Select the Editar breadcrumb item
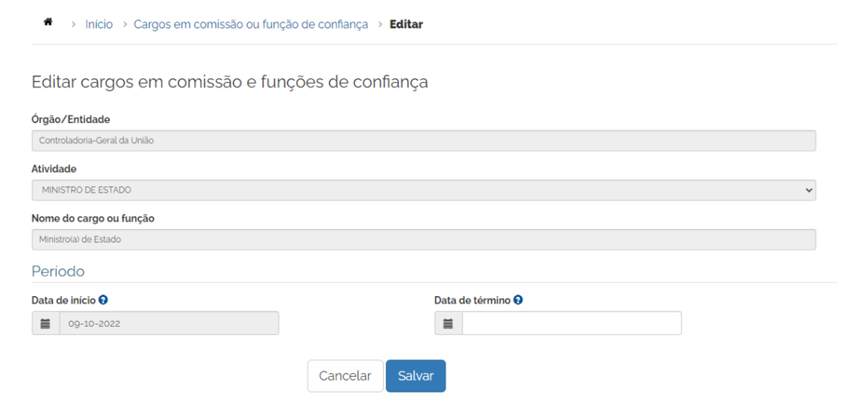Image resolution: width=848 pixels, height=417 pixels. click(406, 25)
